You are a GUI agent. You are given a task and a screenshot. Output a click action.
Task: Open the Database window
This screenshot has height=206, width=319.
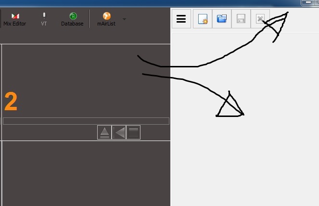(x=72, y=19)
